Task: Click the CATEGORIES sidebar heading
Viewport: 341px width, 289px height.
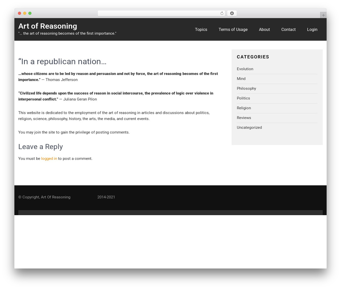Action: [253, 57]
